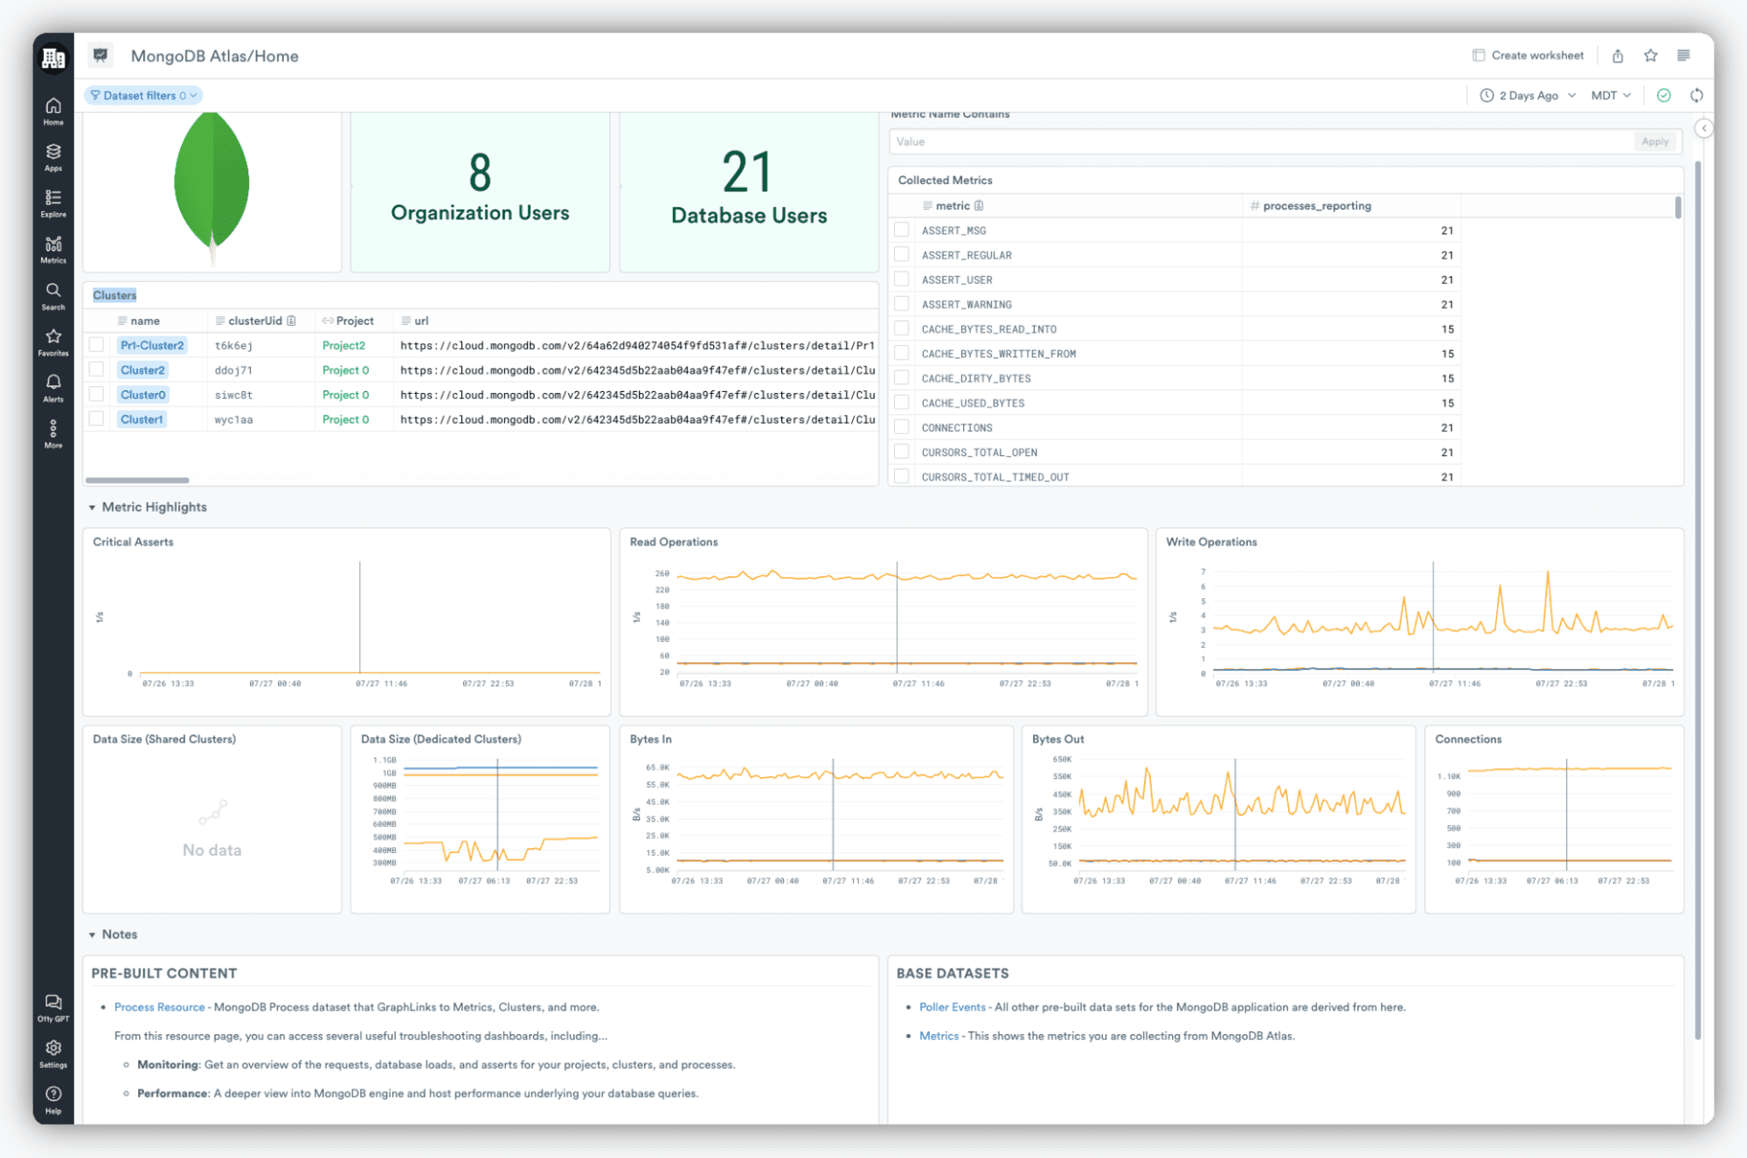The image size is (1747, 1158).
Task: Check the ASSERT_MSG metric checkbox
Action: coord(901,230)
